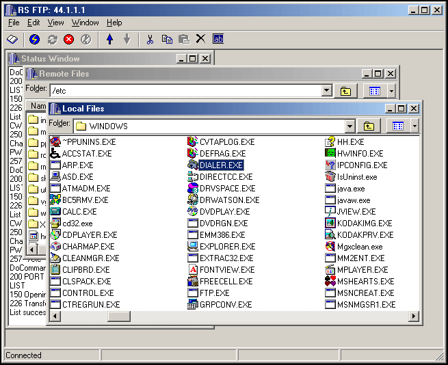
Task: Click the copy toolbar icon
Action: [167, 39]
